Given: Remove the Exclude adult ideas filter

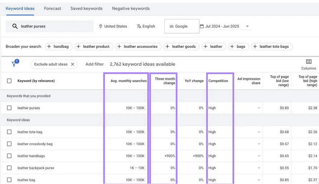Looking at the screenshot, I should (x=73, y=64).
